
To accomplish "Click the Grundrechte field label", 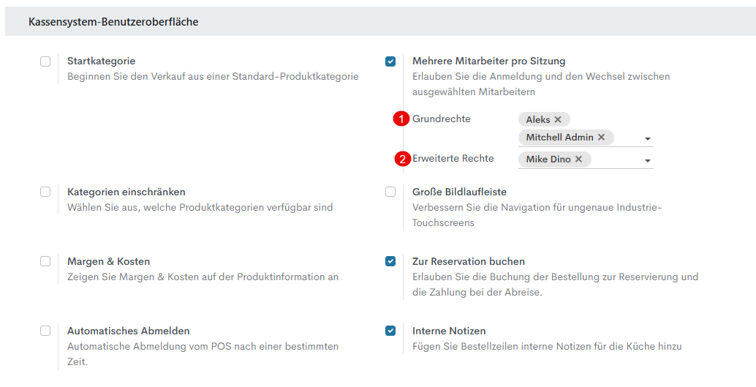I will coord(442,119).
